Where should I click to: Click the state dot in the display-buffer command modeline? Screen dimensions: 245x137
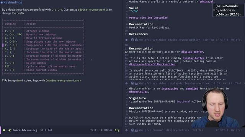point(126,130)
